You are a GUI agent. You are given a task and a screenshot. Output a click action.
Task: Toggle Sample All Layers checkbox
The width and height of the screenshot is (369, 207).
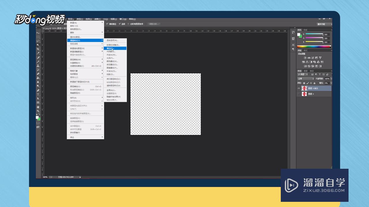129,24
